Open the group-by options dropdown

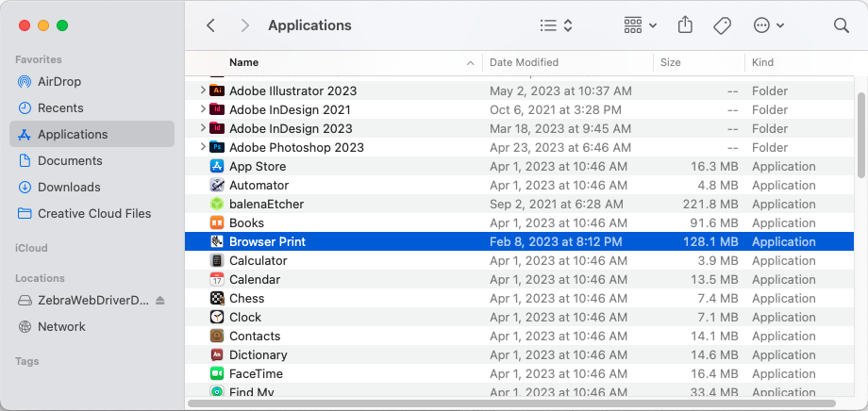640,25
